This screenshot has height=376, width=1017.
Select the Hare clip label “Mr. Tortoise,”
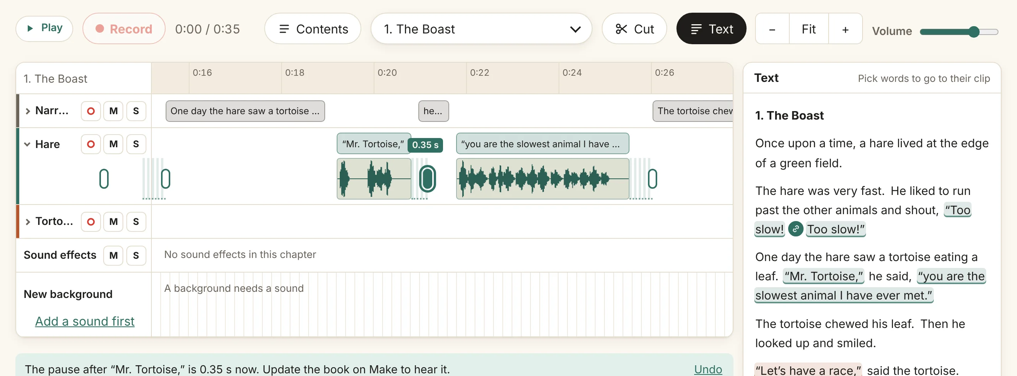[374, 144]
